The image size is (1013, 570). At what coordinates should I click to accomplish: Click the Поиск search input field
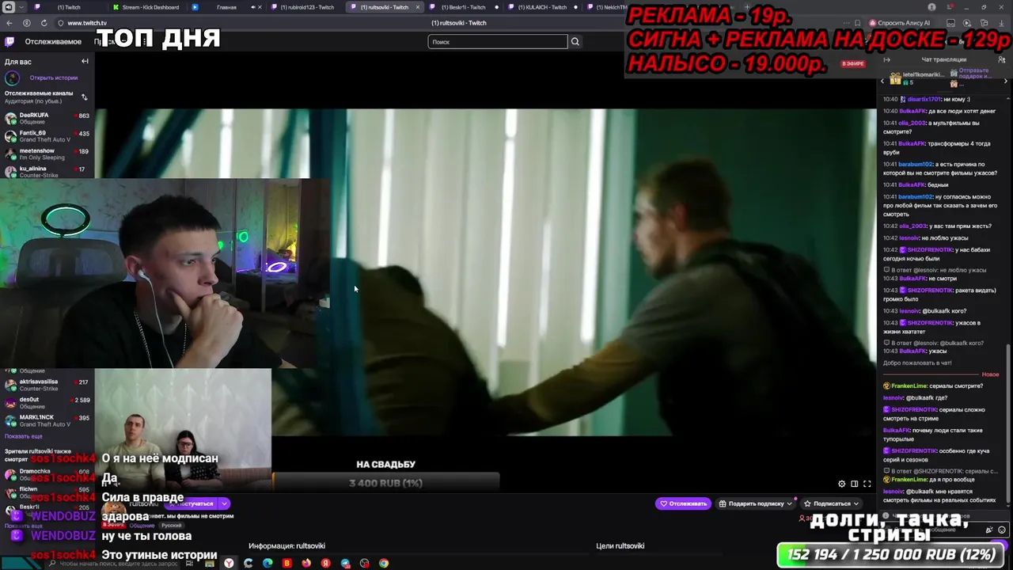(x=498, y=41)
